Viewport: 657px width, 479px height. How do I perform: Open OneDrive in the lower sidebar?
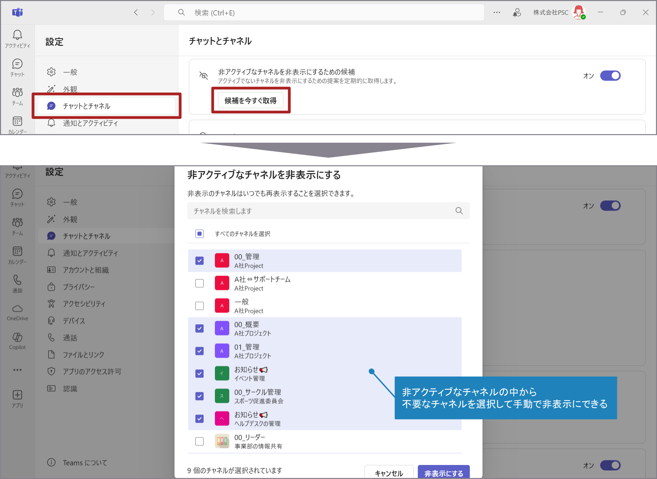(x=17, y=312)
